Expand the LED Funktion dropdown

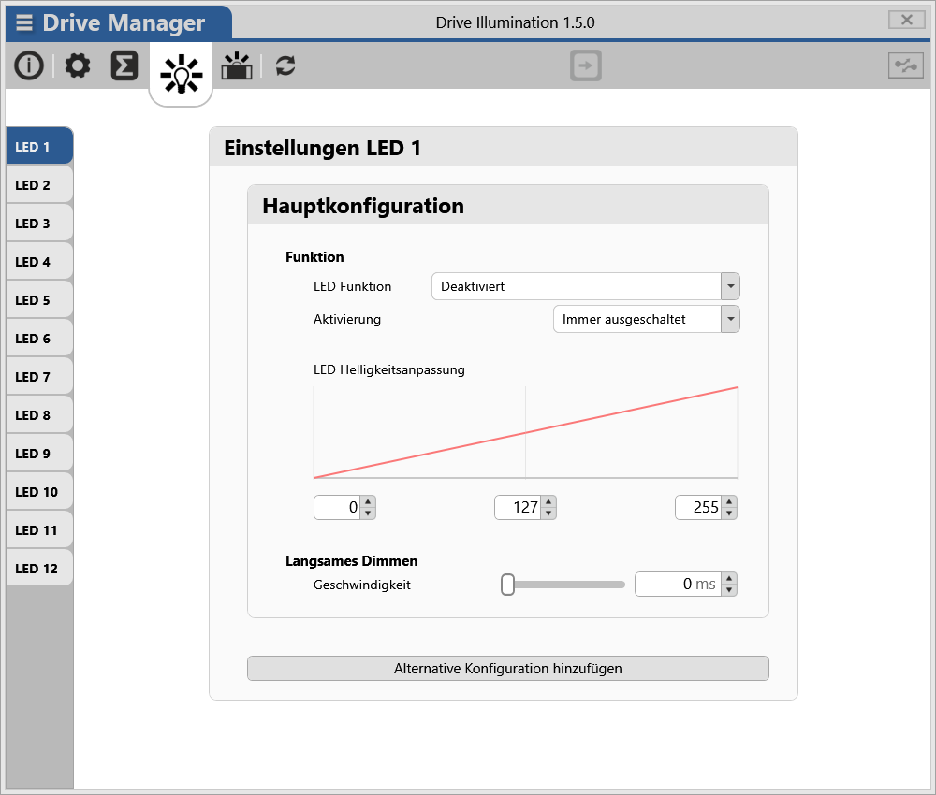(730, 286)
